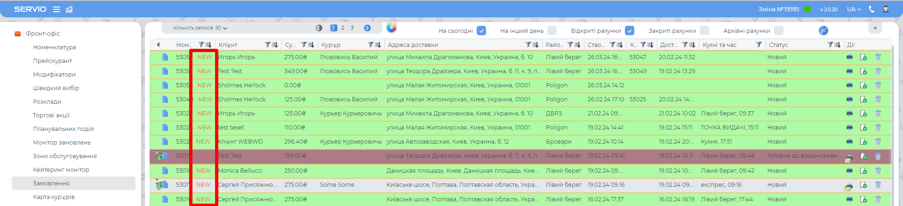
Task: Print the order for Monica Bellucci
Action: (849, 171)
